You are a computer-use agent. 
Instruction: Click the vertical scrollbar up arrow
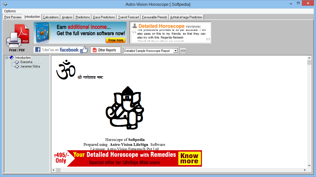309,58
